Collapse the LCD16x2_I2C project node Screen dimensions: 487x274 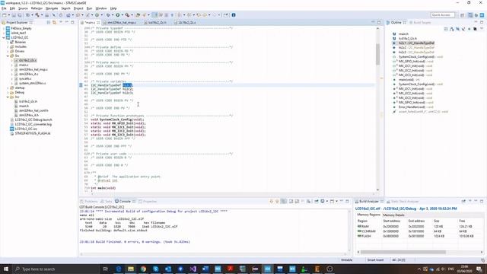tap(4, 37)
